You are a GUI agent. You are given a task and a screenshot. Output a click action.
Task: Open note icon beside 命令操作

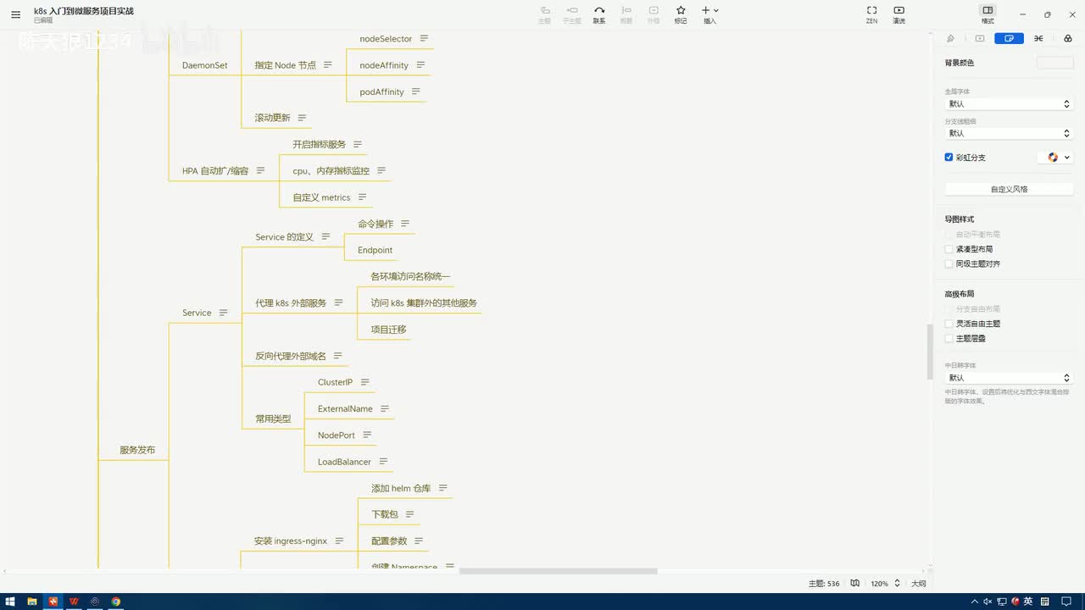click(x=405, y=224)
